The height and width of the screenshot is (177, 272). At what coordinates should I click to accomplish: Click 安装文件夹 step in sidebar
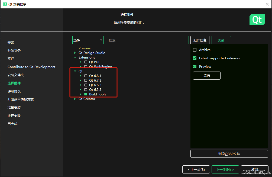coord(16,75)
